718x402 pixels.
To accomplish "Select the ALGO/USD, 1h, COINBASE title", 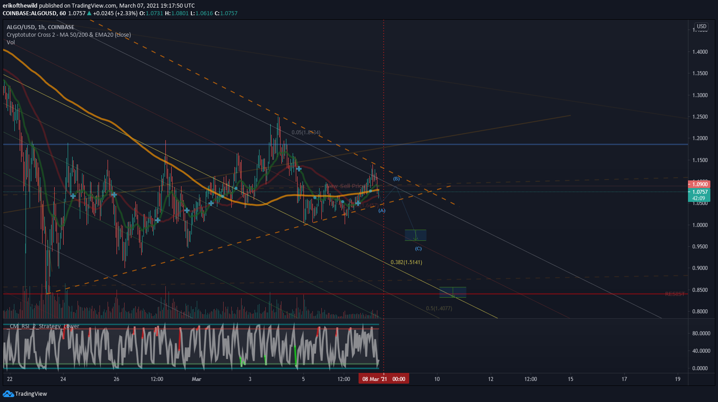I will (40, 27).
